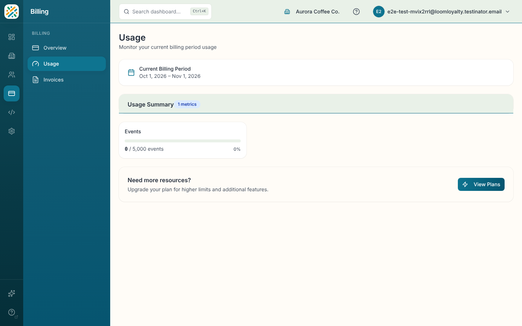522x326 pixels.
Task: Click the help question mark in header
Action: (x=356, y=12)
